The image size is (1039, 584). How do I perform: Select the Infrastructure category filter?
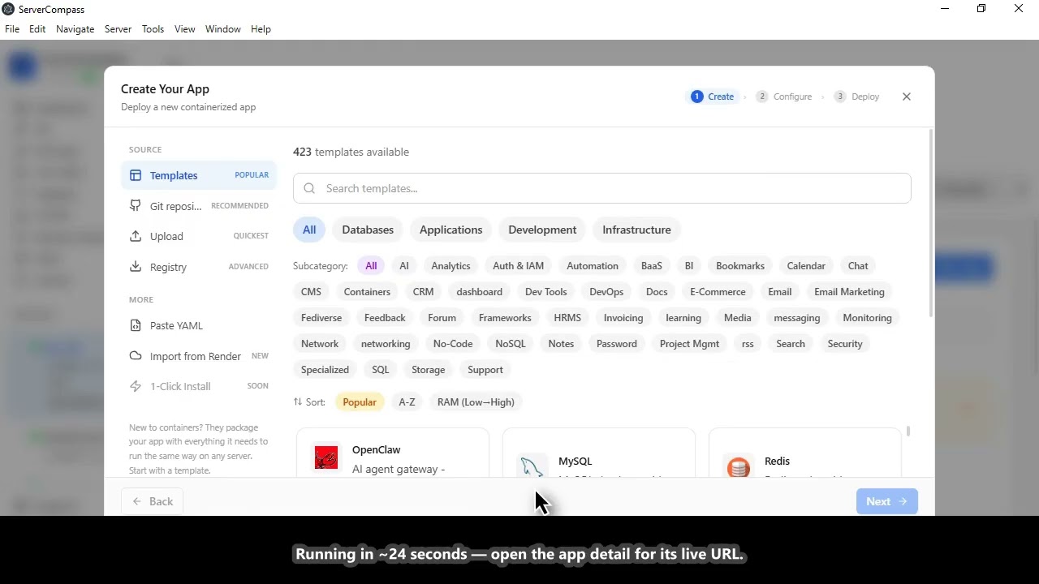click(x=636, y=230)
